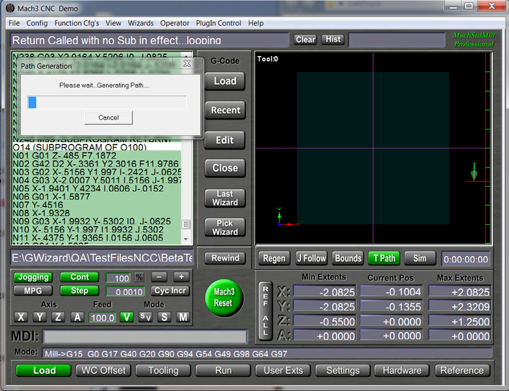Toggle the T Path display mode
This screenshot has width=509, height=391.
384,259
